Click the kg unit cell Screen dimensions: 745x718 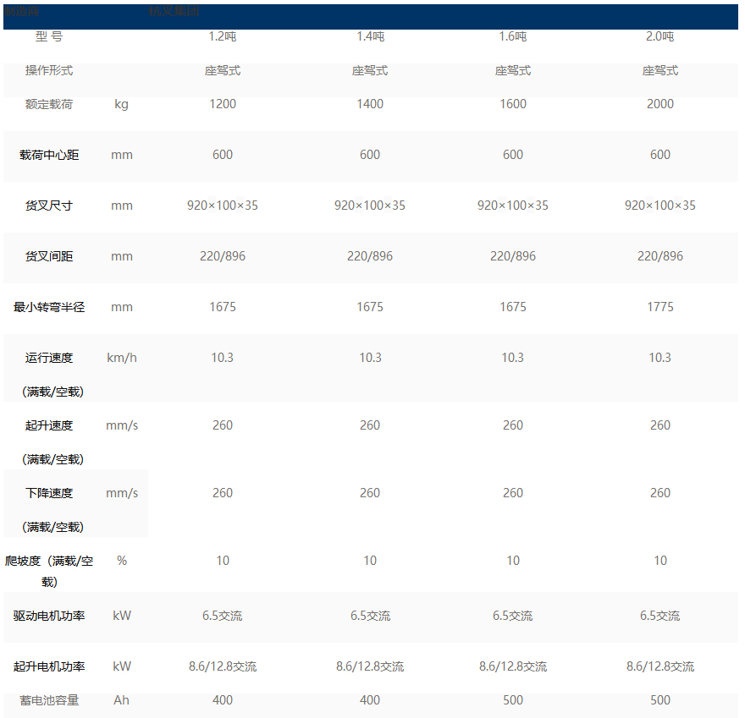pos(121,104)
